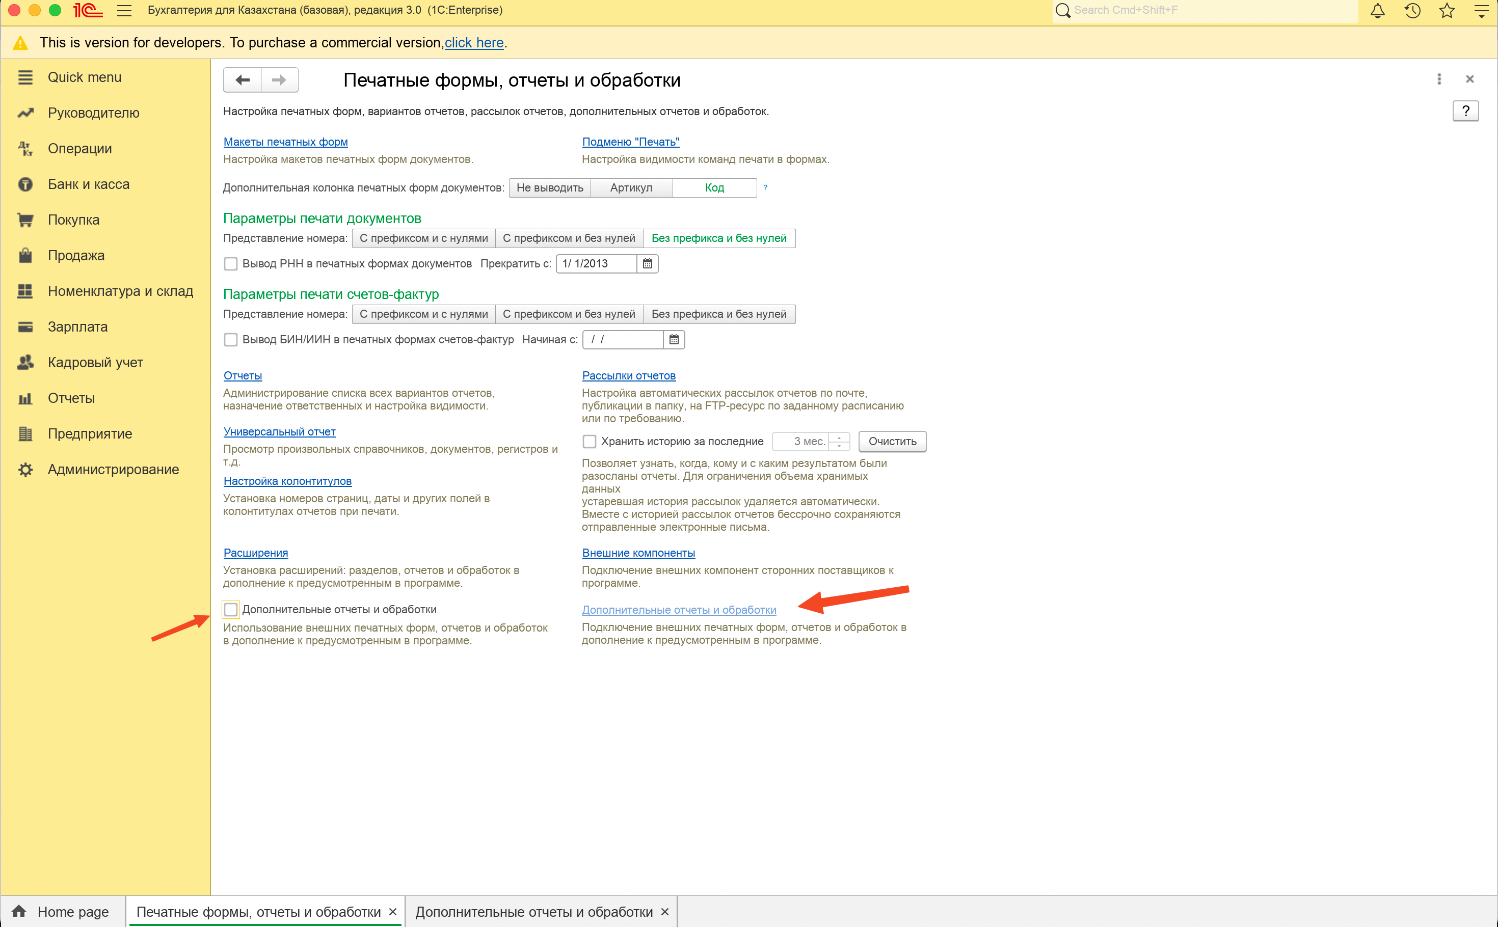Open favorites star icon

pyautogui.click(x=1447, y=10)
